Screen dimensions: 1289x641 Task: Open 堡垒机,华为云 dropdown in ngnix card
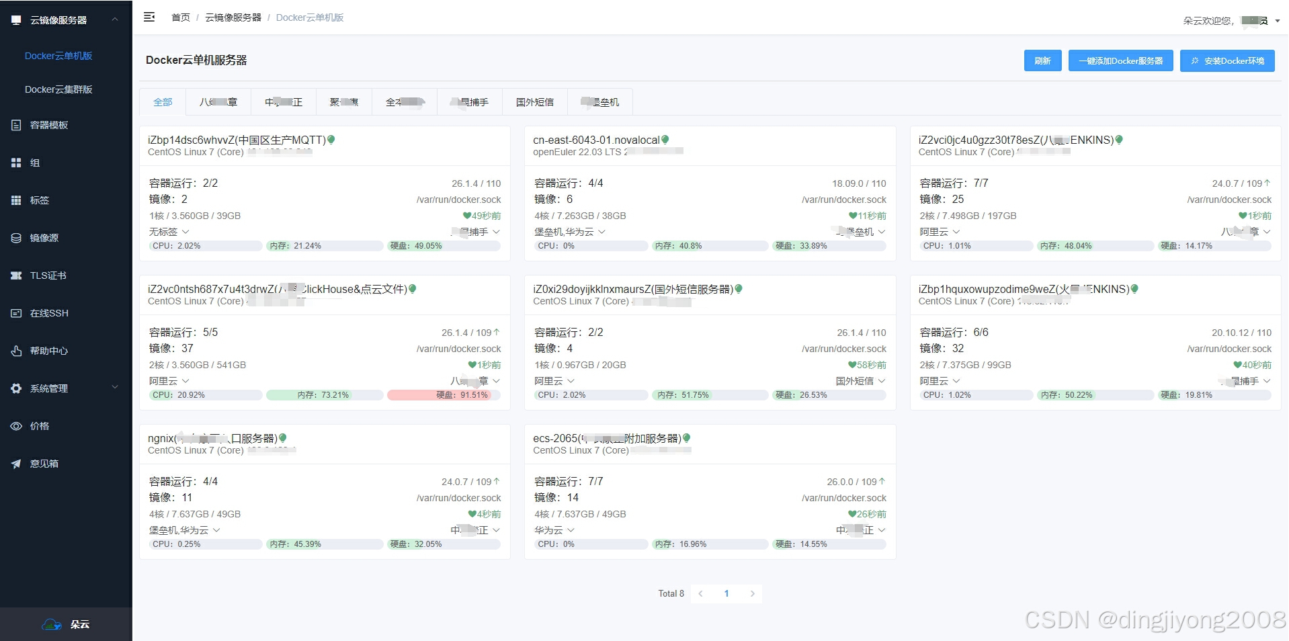click(x=185, y=530)
